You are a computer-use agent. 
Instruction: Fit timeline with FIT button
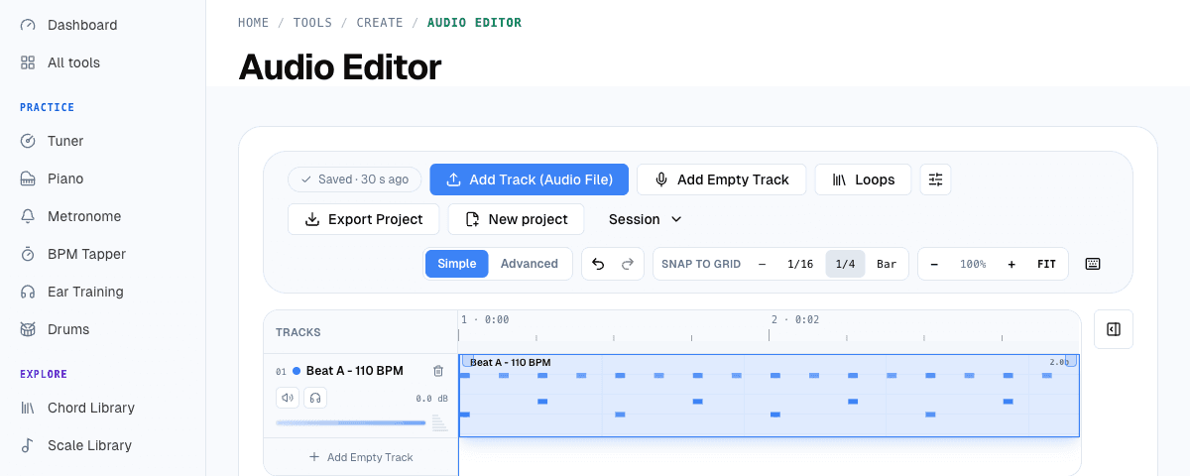(x=1047, y=264)
